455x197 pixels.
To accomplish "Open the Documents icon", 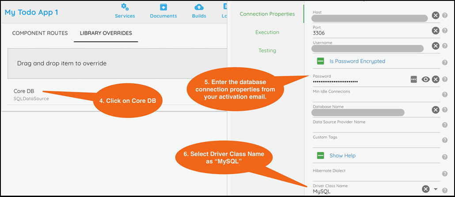I will pyautogui.click(x=163, y=7).
